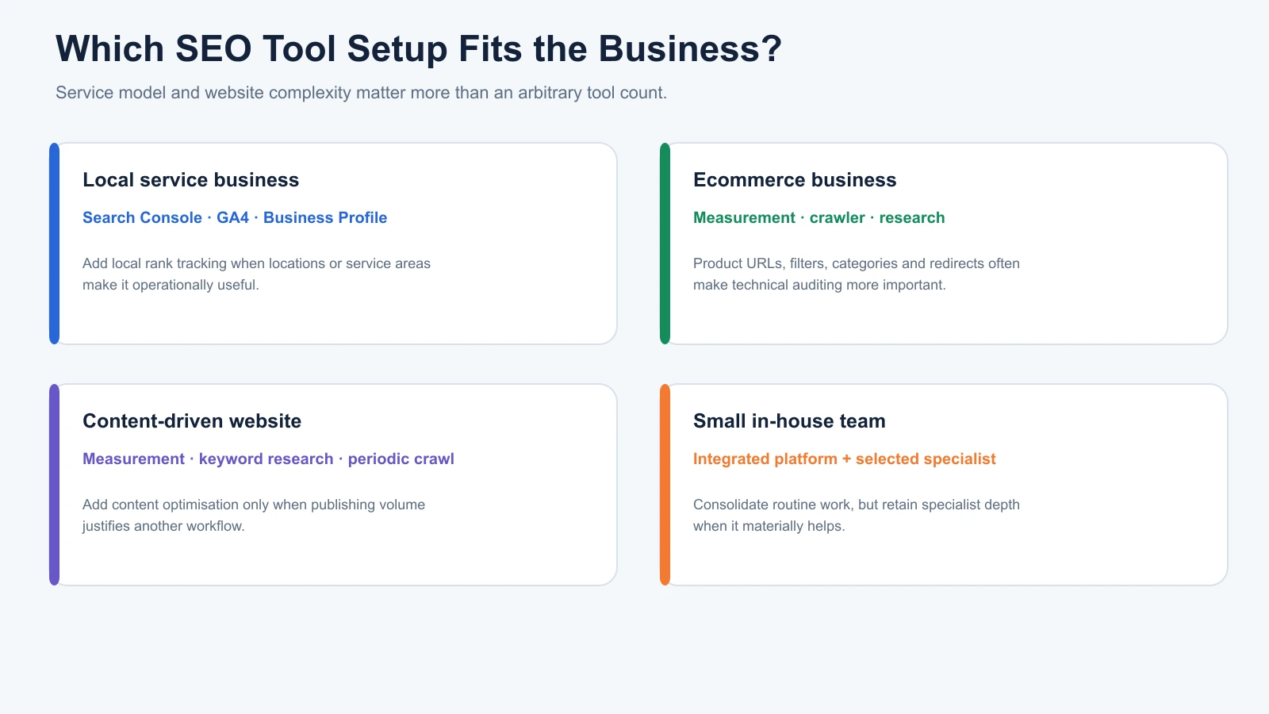Select the 'Small in-house team' heading
1269x714 pixels.
(x=789, y=421)
